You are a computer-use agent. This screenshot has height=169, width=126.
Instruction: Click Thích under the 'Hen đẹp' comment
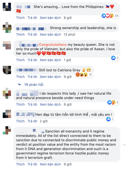click(20, 121)
